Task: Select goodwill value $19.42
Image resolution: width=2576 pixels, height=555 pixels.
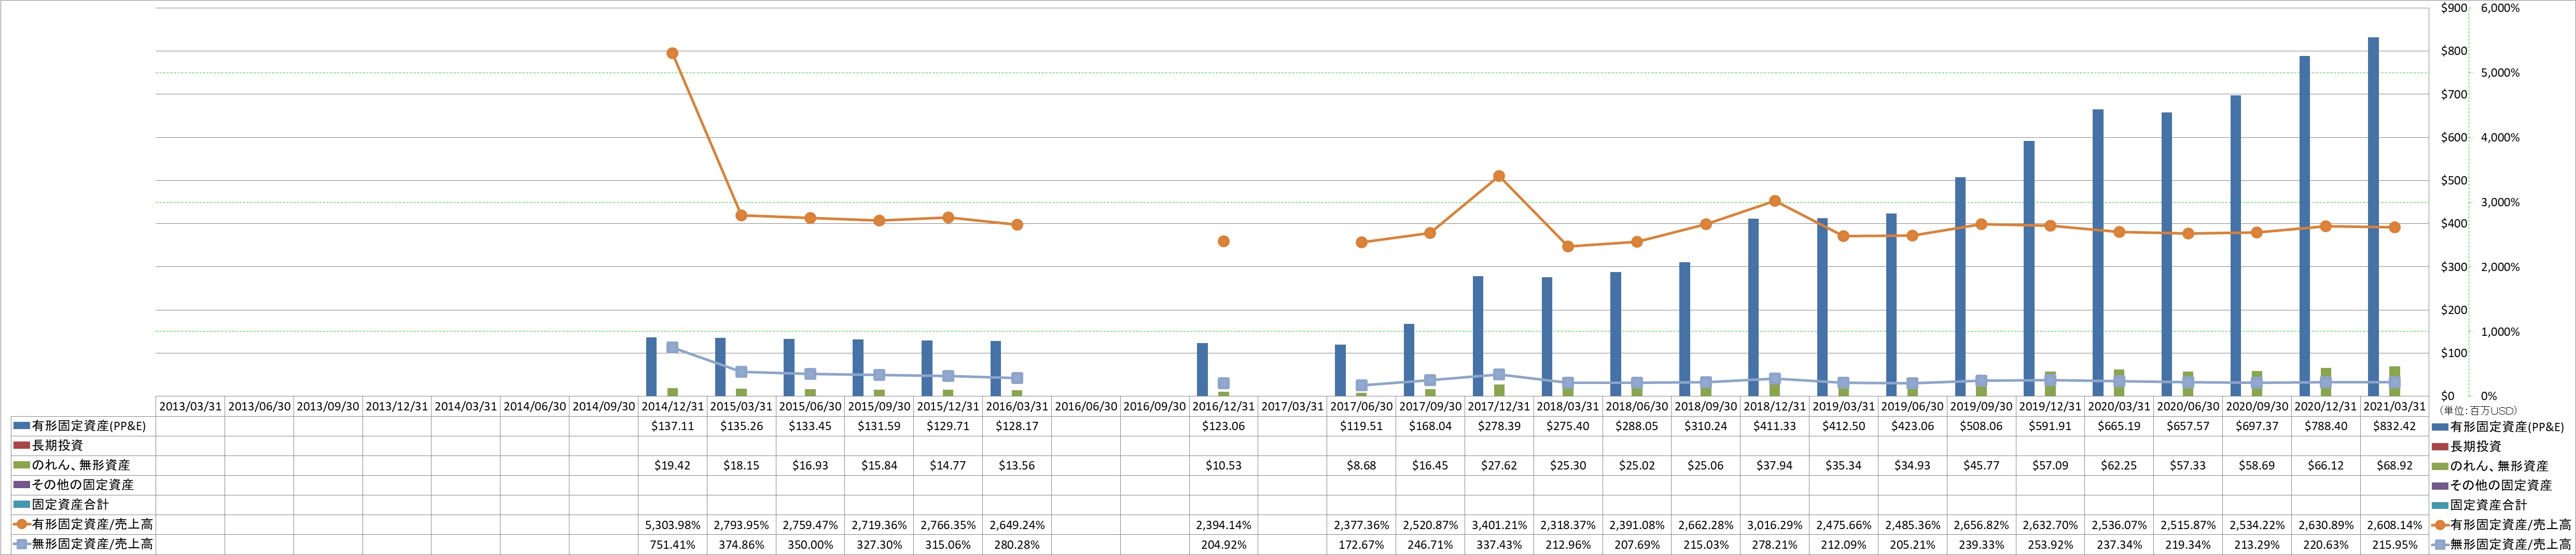Action: (x=673, y=465)
